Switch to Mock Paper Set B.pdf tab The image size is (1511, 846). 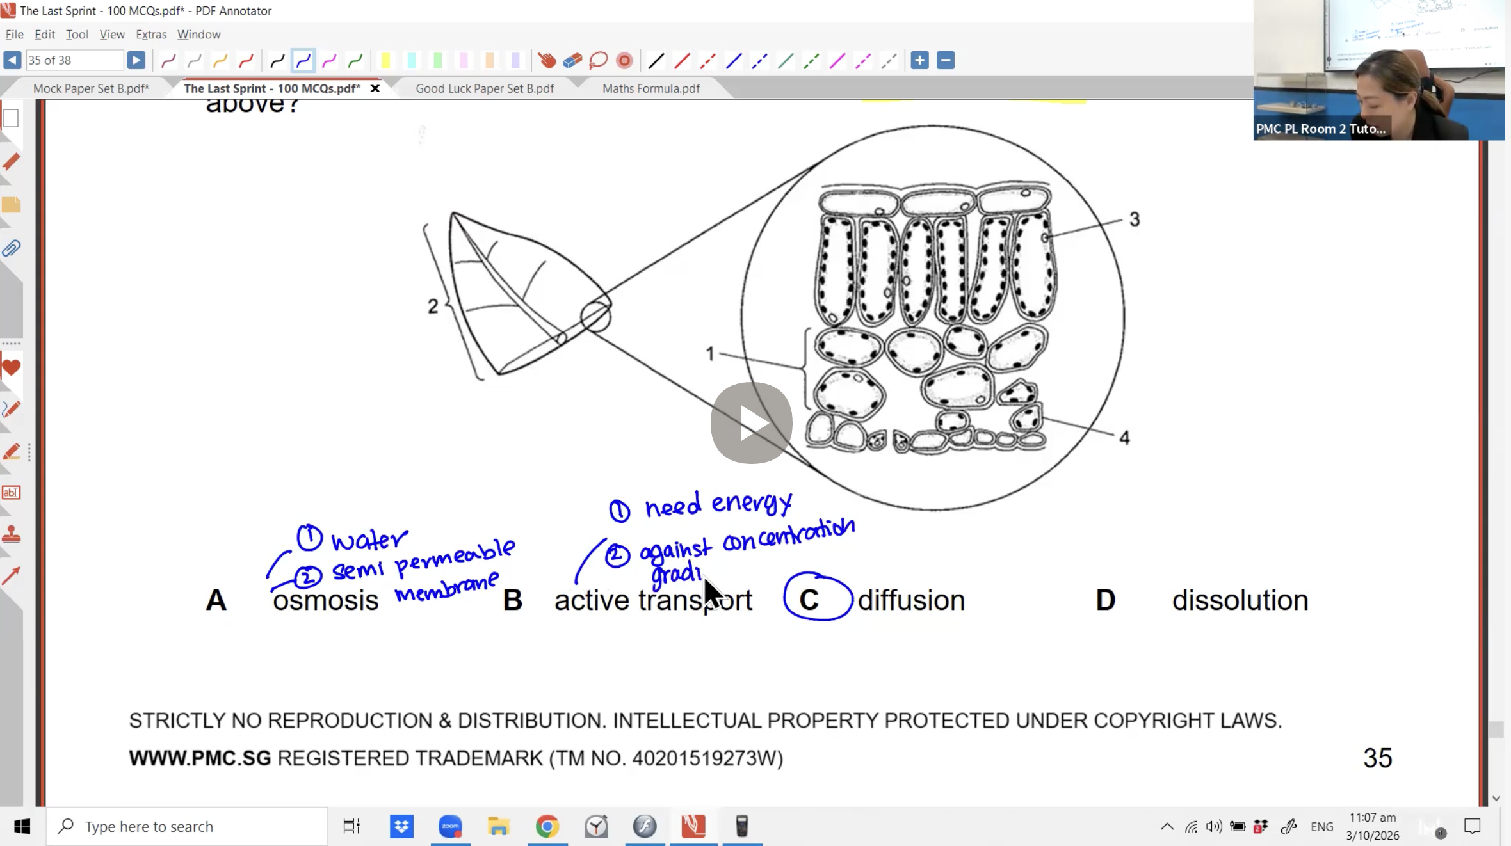tap(91, 88)
